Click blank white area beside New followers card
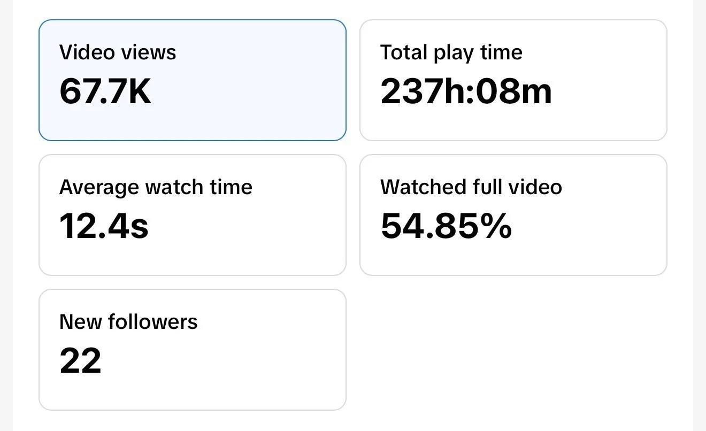 pyautogui.click(x=513, y=350)
